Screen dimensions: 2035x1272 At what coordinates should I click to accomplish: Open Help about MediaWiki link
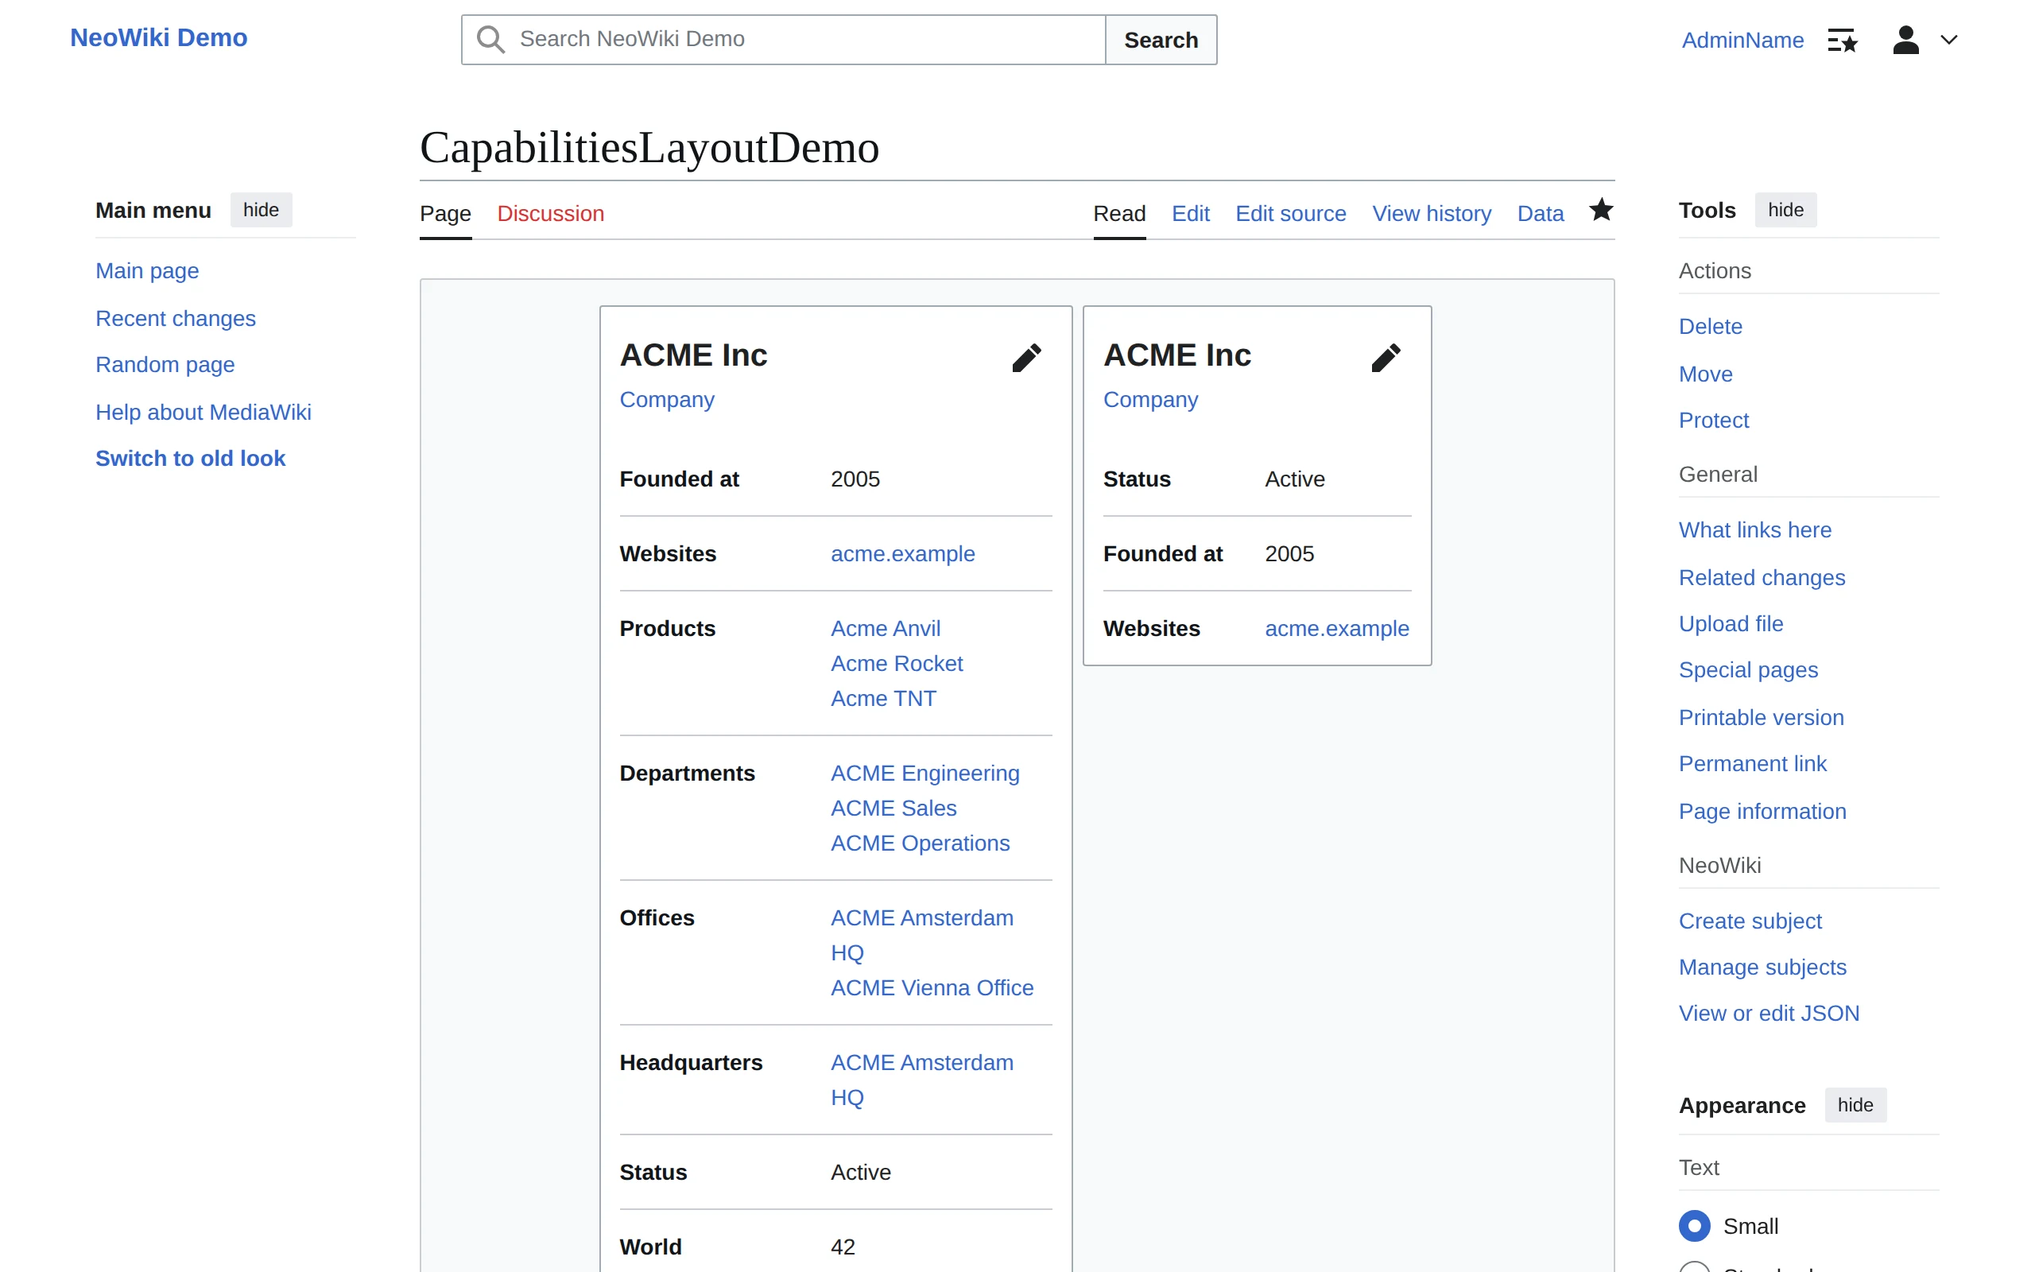point(203,413)
